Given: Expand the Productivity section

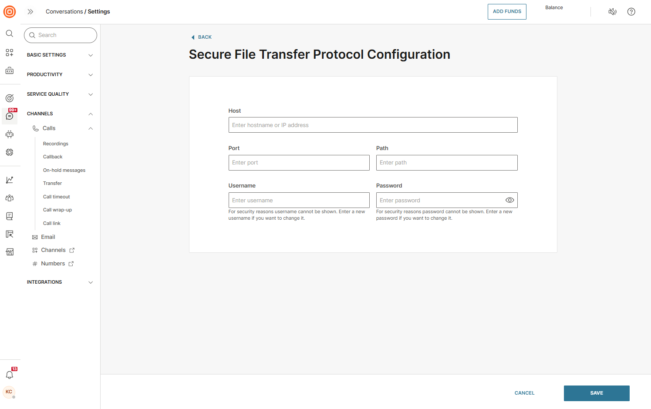Looking at the screenshot, I should coord(60,74).
